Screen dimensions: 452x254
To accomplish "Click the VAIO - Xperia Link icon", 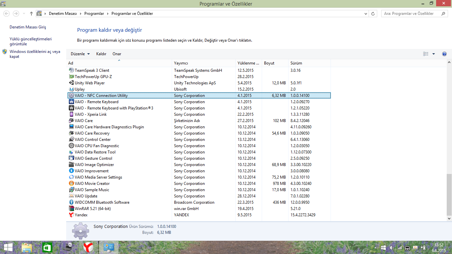I will point(71,114).
